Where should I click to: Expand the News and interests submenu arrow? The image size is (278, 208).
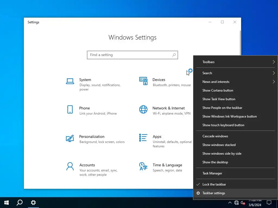pyautogui.click(x=274, y=82)
